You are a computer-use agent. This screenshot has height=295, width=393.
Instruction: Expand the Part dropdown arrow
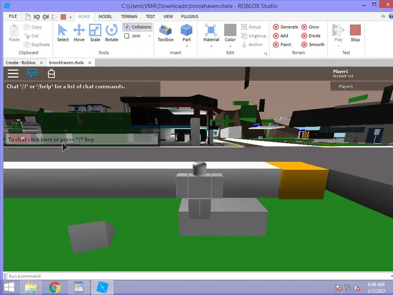187,46
